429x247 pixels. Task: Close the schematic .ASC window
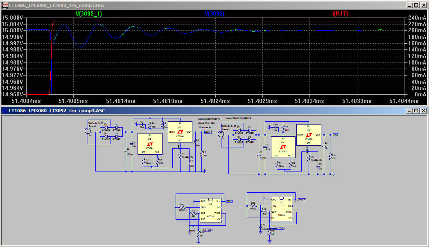pyautogui.click(x=424, y=111)
